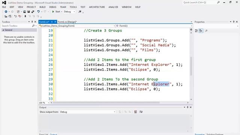240x135 pixels.
Task: Click the Quick Launch input field
Action: pyautogui.click(x=199, y=3)
